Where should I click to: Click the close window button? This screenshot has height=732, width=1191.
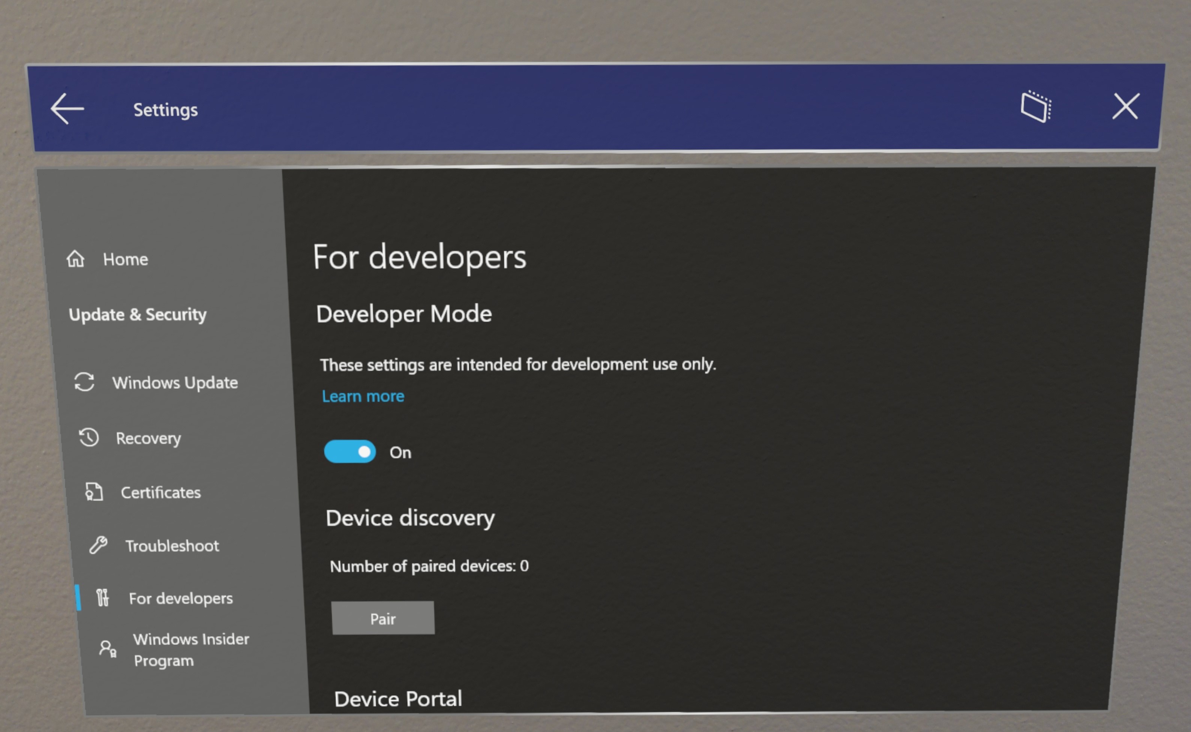[1125, 107]
